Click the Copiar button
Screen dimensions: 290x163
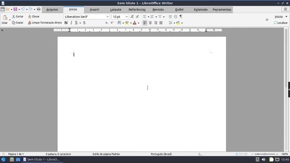click(x=18, y=23)
